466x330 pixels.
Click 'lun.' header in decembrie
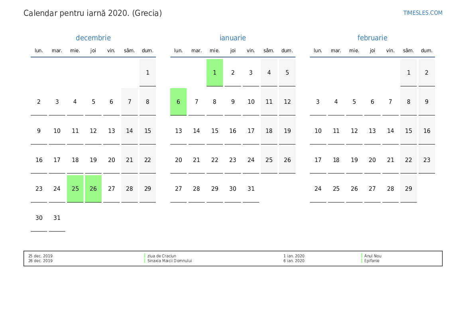pyautogui.click(x=39, y=51)
